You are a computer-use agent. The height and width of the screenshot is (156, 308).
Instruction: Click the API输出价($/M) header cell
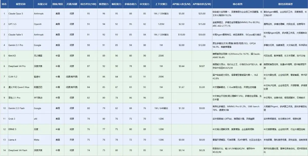(202, 4)
